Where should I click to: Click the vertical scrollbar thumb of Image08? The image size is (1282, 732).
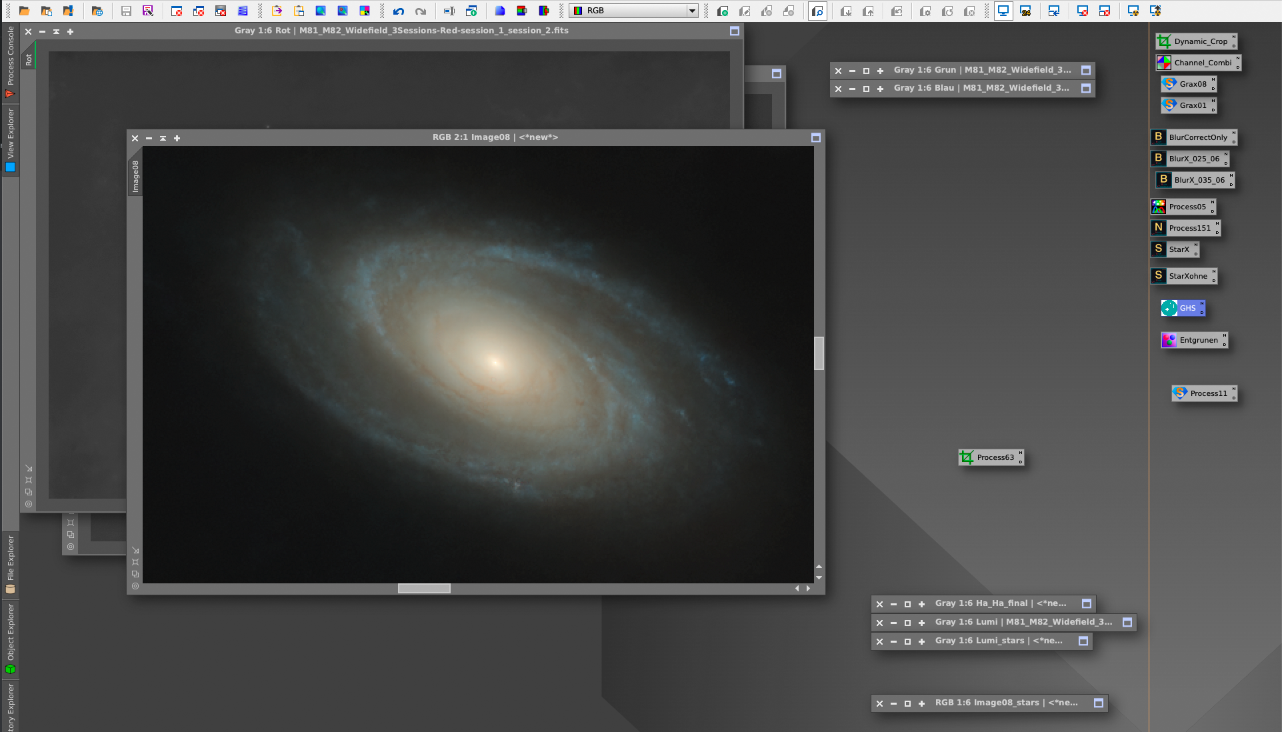(x=819, y=353)
